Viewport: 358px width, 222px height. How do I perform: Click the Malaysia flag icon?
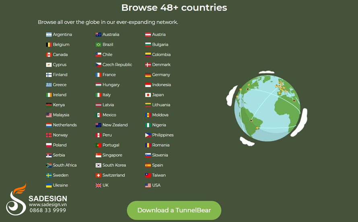click(x=49, y=115)
